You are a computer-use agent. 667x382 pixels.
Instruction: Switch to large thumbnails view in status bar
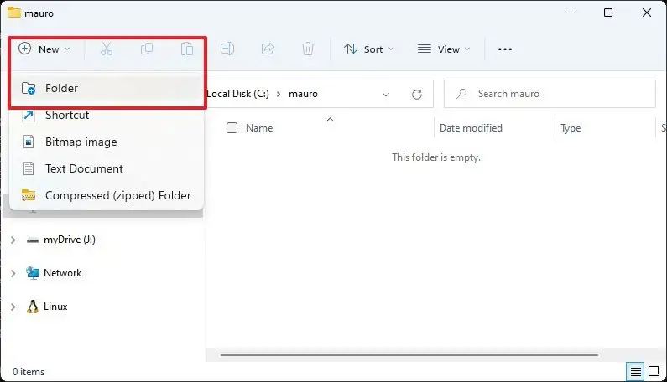coord(654,371)
